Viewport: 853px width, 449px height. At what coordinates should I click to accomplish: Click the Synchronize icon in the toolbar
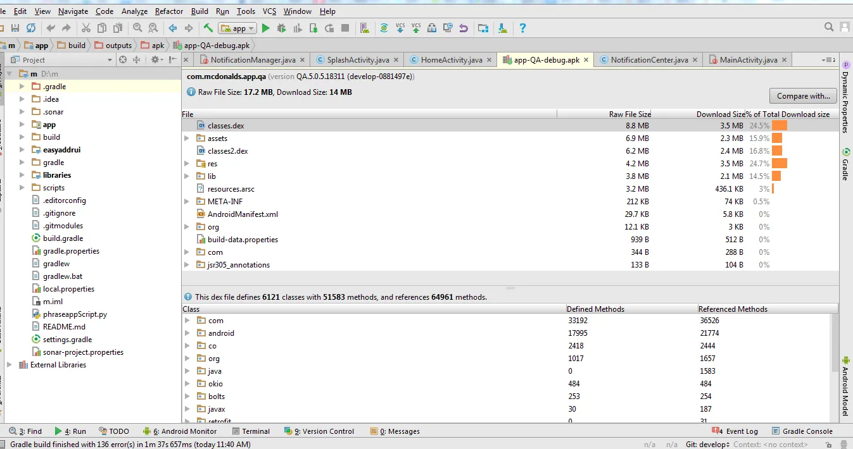30,28
